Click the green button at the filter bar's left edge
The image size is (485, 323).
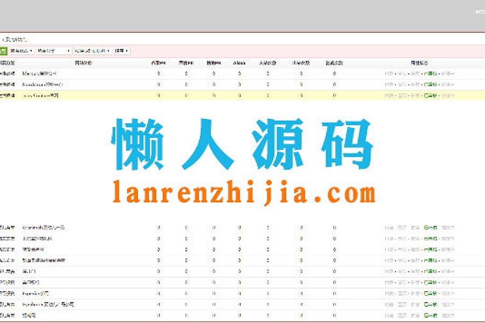pos(3,51)
